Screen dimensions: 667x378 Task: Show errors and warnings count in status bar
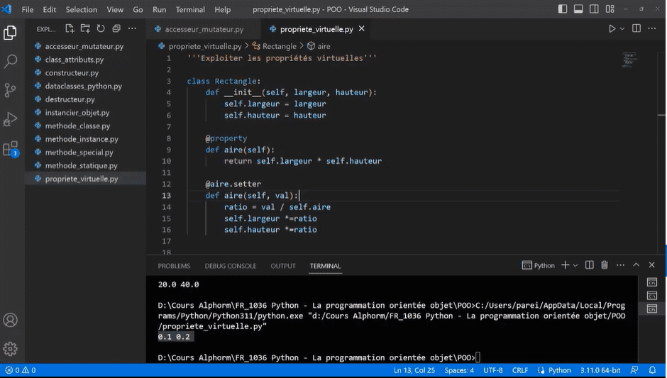[21, 370]
